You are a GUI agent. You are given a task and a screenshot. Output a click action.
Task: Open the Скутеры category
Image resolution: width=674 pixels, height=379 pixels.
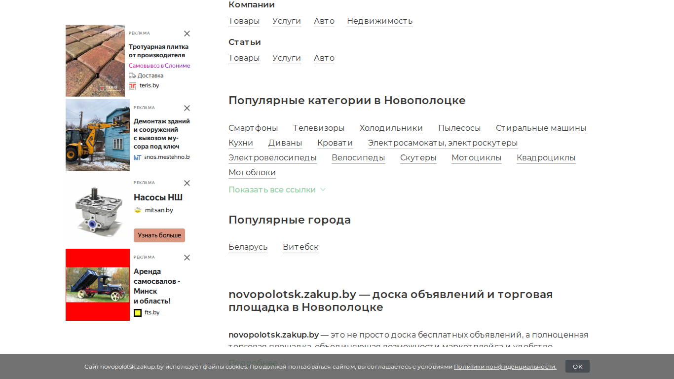point(418,158)
